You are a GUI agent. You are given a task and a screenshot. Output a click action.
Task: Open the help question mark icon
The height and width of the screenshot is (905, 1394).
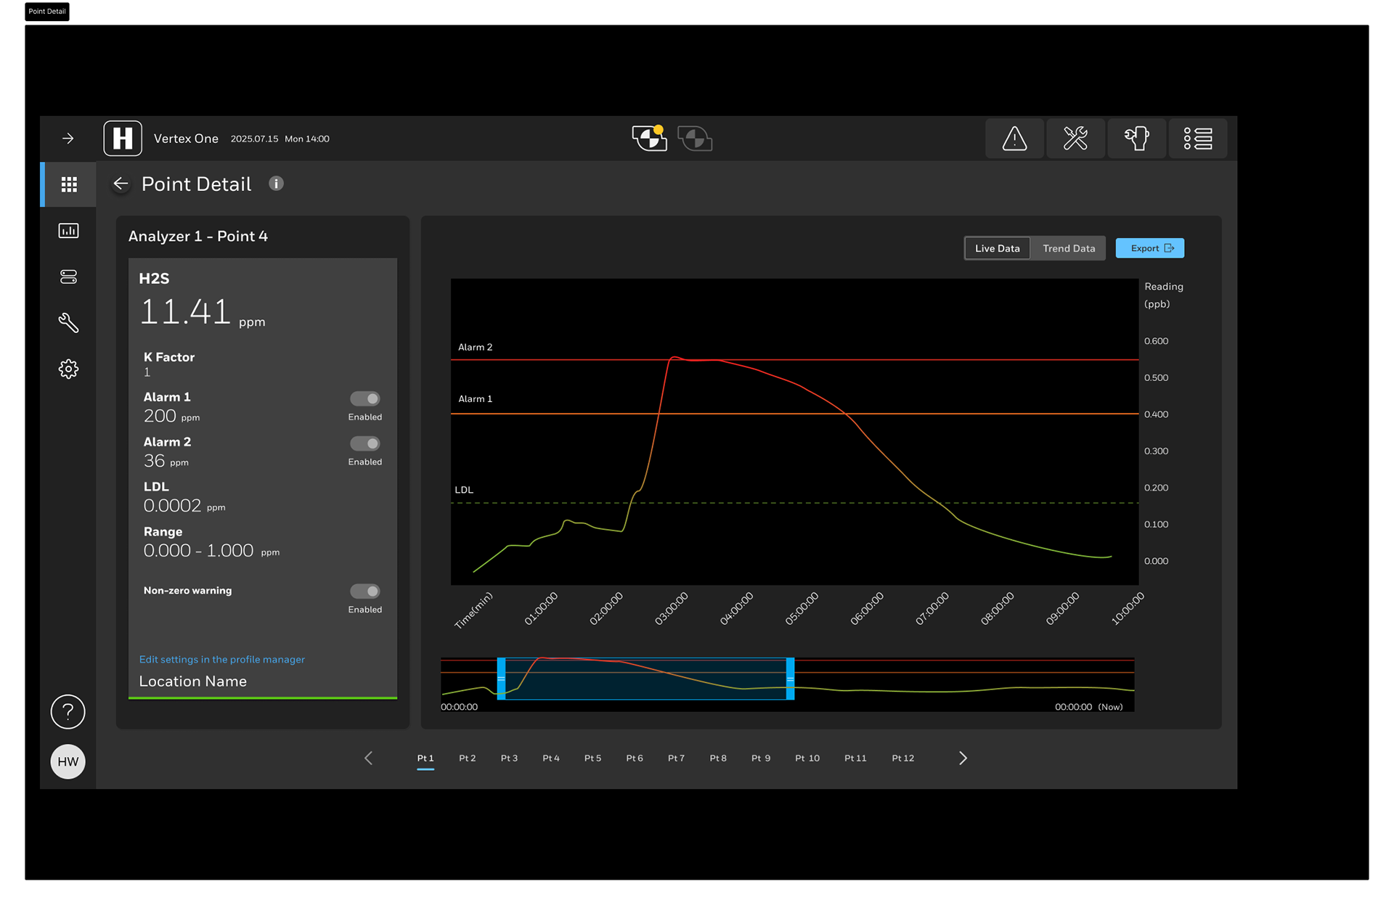point(68,711)
